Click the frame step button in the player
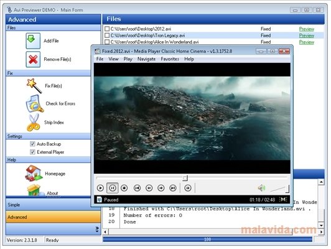The image size is (331, 249). (188, 188)
